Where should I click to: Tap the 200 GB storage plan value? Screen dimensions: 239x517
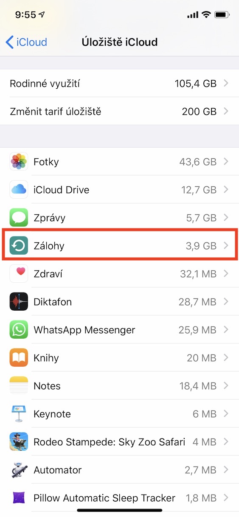coord(199,112)
